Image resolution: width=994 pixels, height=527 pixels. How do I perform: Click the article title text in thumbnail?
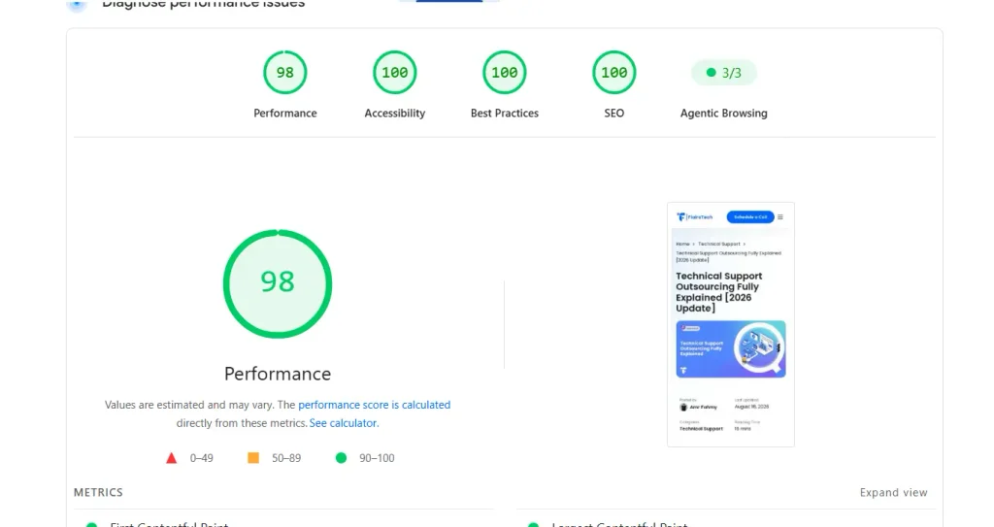pos(719,292)
